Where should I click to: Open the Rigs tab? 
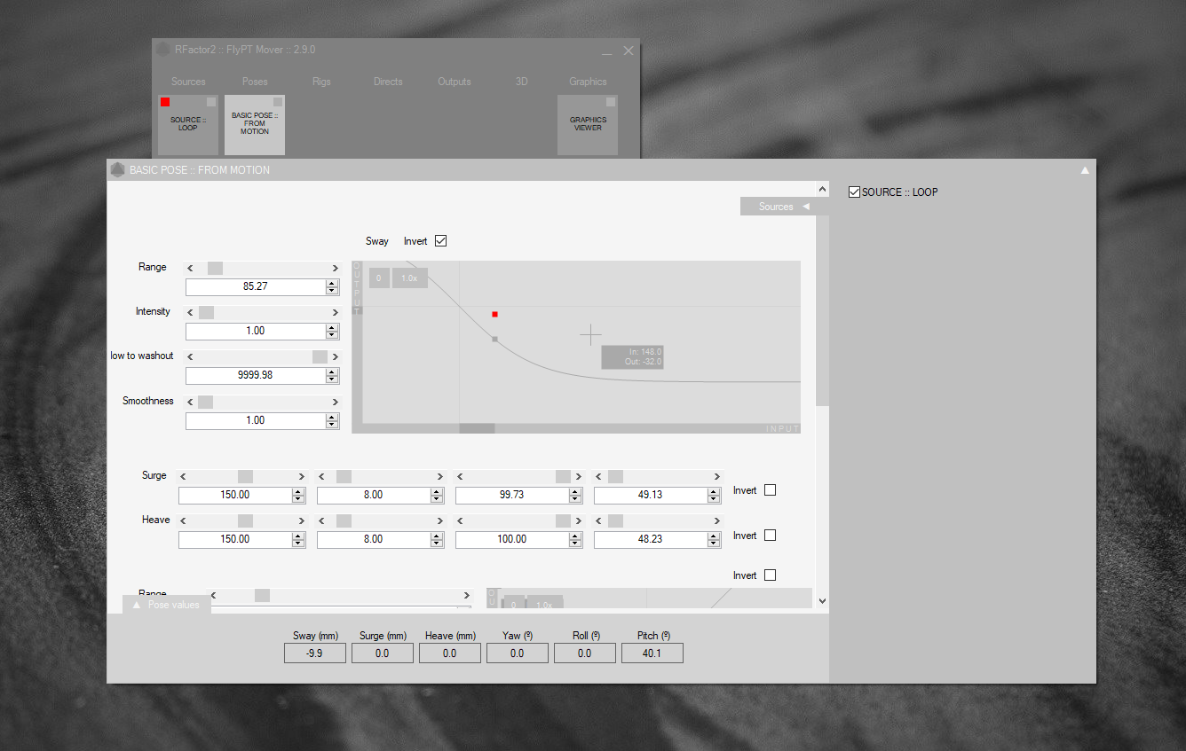(x=321, y=82)
